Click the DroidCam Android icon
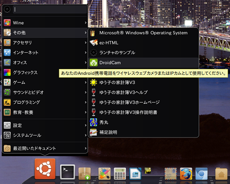 click(93, 63)
